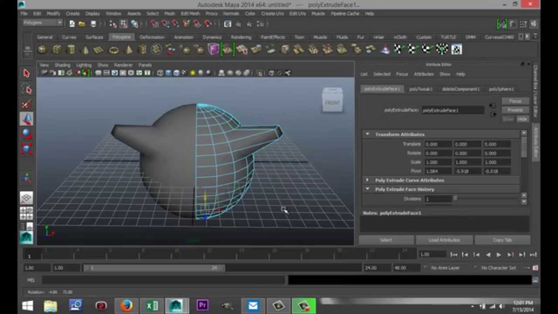
Task: Open Firefox from the Windows taskbar
Action: pos(127,306)
